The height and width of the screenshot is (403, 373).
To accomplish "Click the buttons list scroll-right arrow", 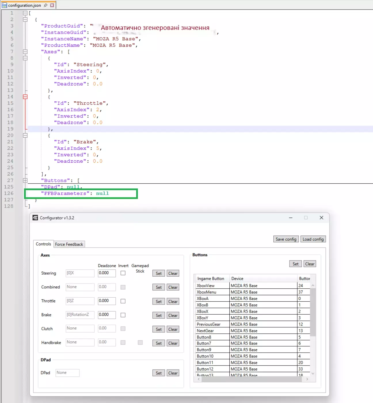I will pyautogui.click(x=307, y=379).
